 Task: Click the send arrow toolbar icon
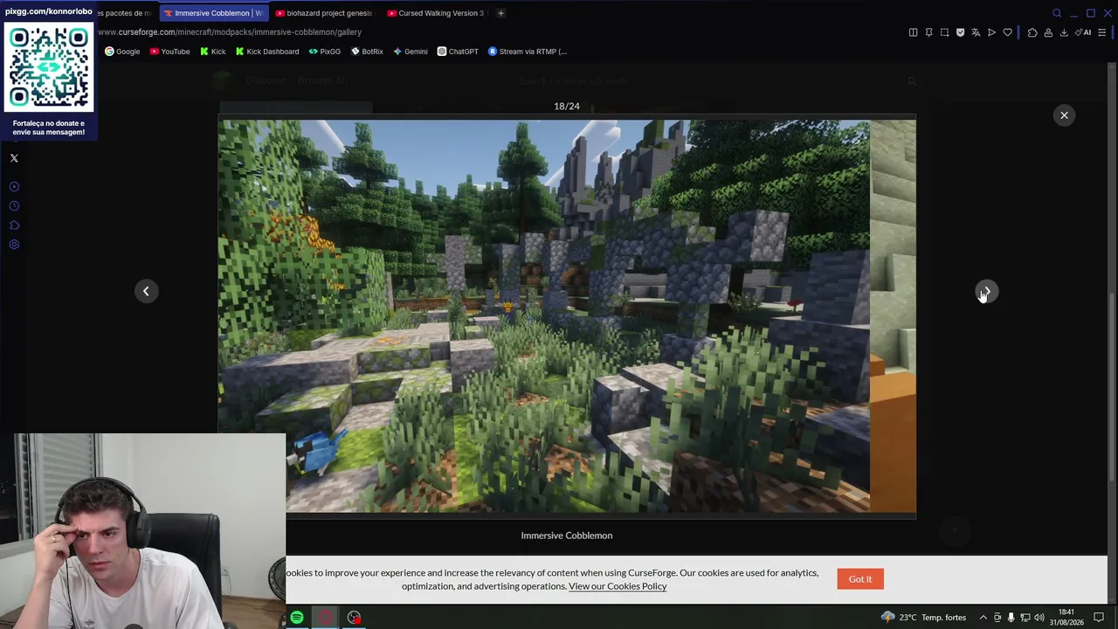pos(991,32)
